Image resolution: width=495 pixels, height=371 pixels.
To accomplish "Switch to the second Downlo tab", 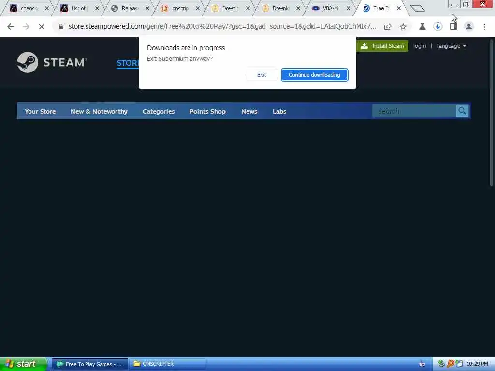I will (x=277, y=8).
